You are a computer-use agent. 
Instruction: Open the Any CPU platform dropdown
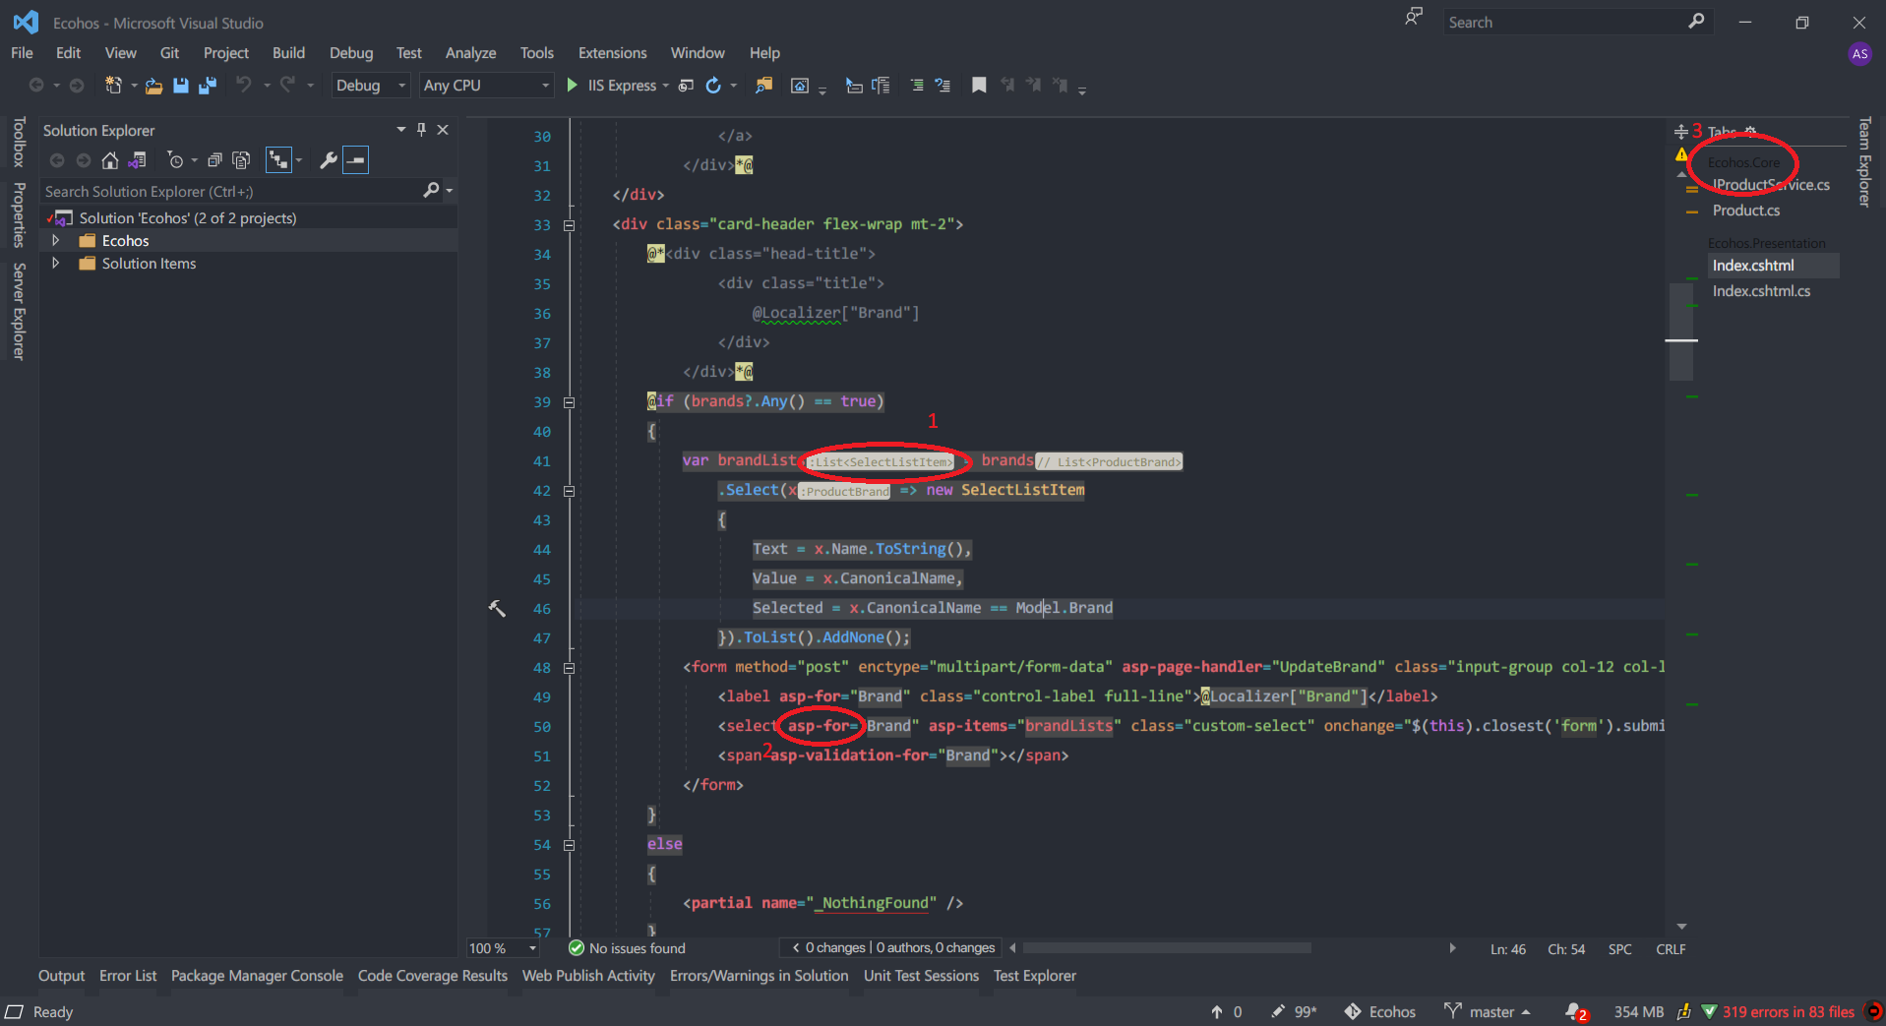(486, 86)
